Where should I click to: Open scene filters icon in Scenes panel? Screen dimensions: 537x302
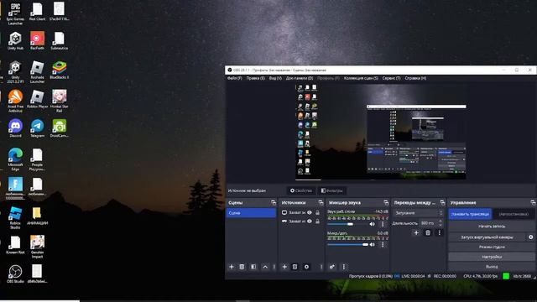253,267
